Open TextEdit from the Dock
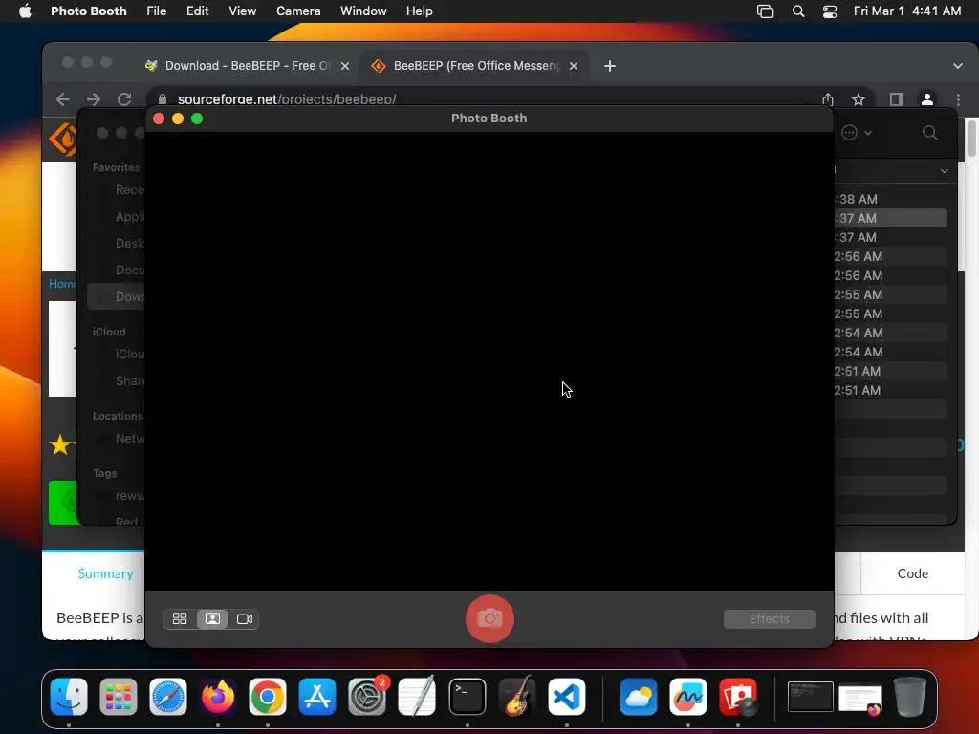The image size is (979, 734). click(x=417, y=697)
